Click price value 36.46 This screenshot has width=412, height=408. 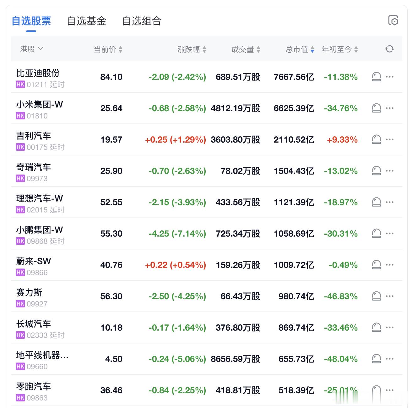pos(111,390)
